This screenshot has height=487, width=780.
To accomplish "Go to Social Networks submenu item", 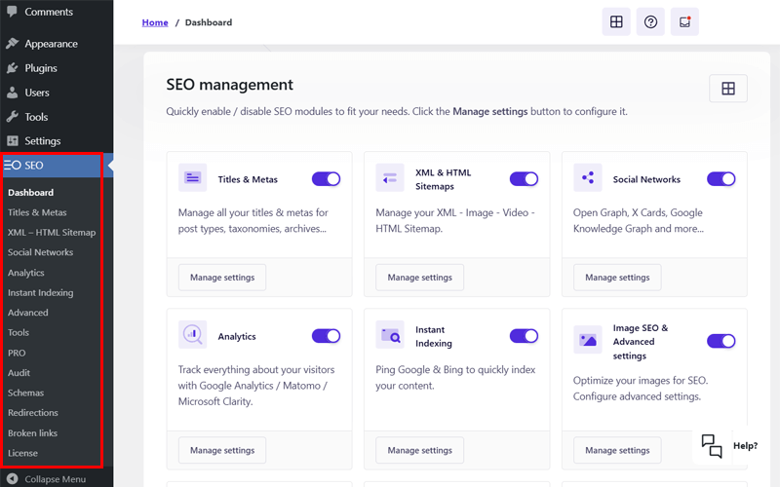I will pyautogui.click(x=40, y=252).
